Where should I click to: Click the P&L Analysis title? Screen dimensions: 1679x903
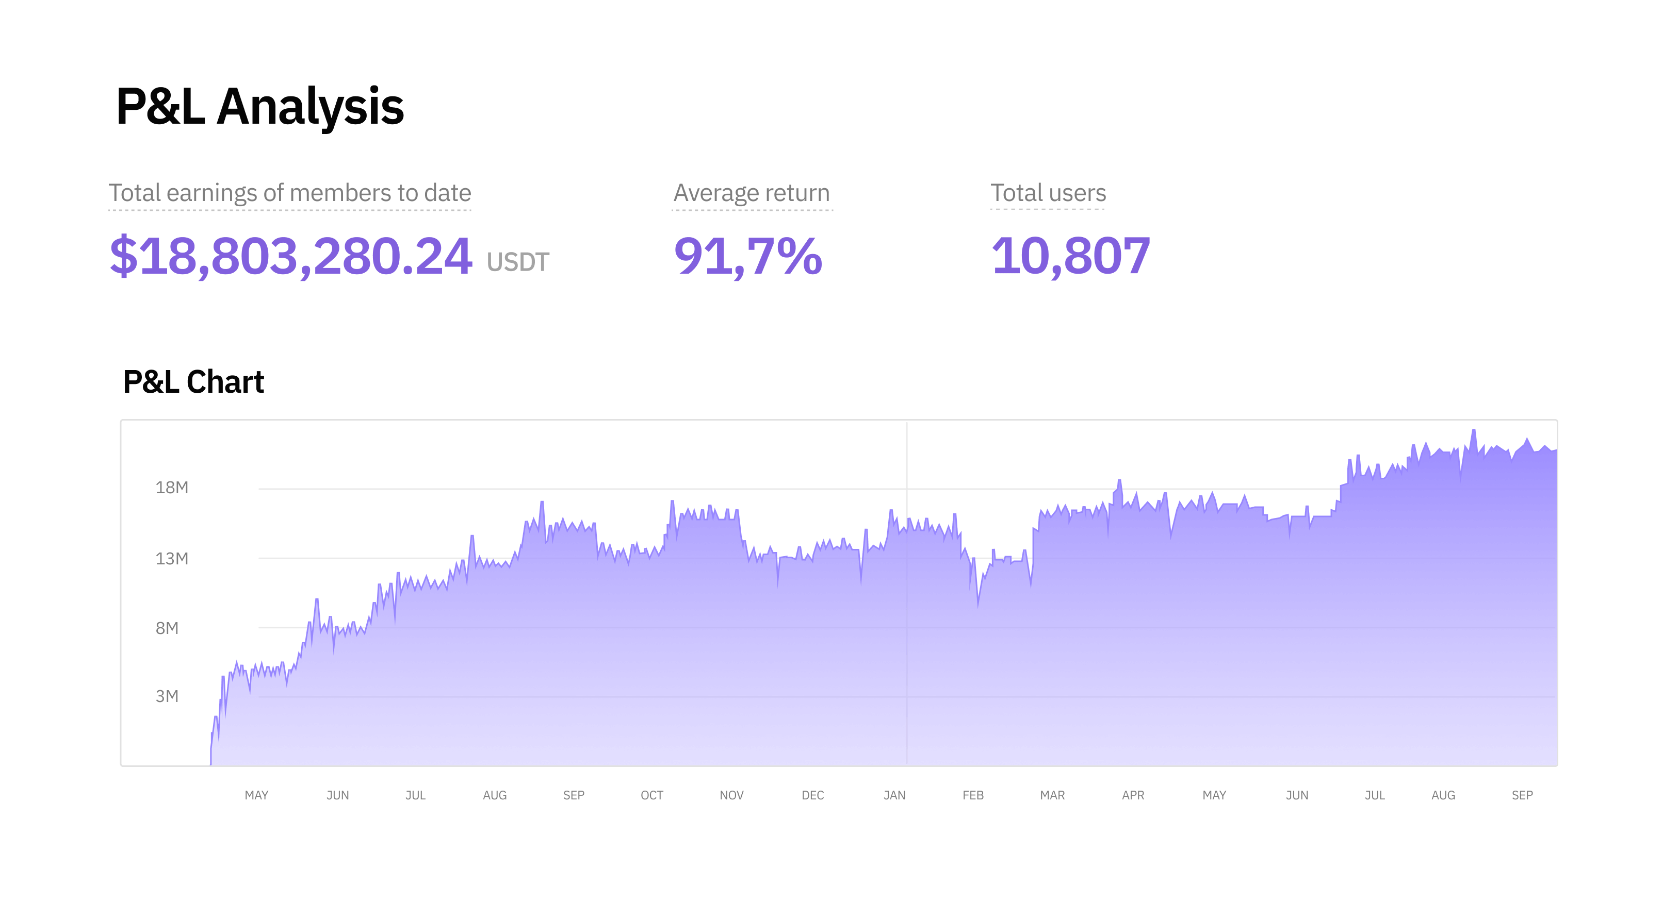(259, 107)
